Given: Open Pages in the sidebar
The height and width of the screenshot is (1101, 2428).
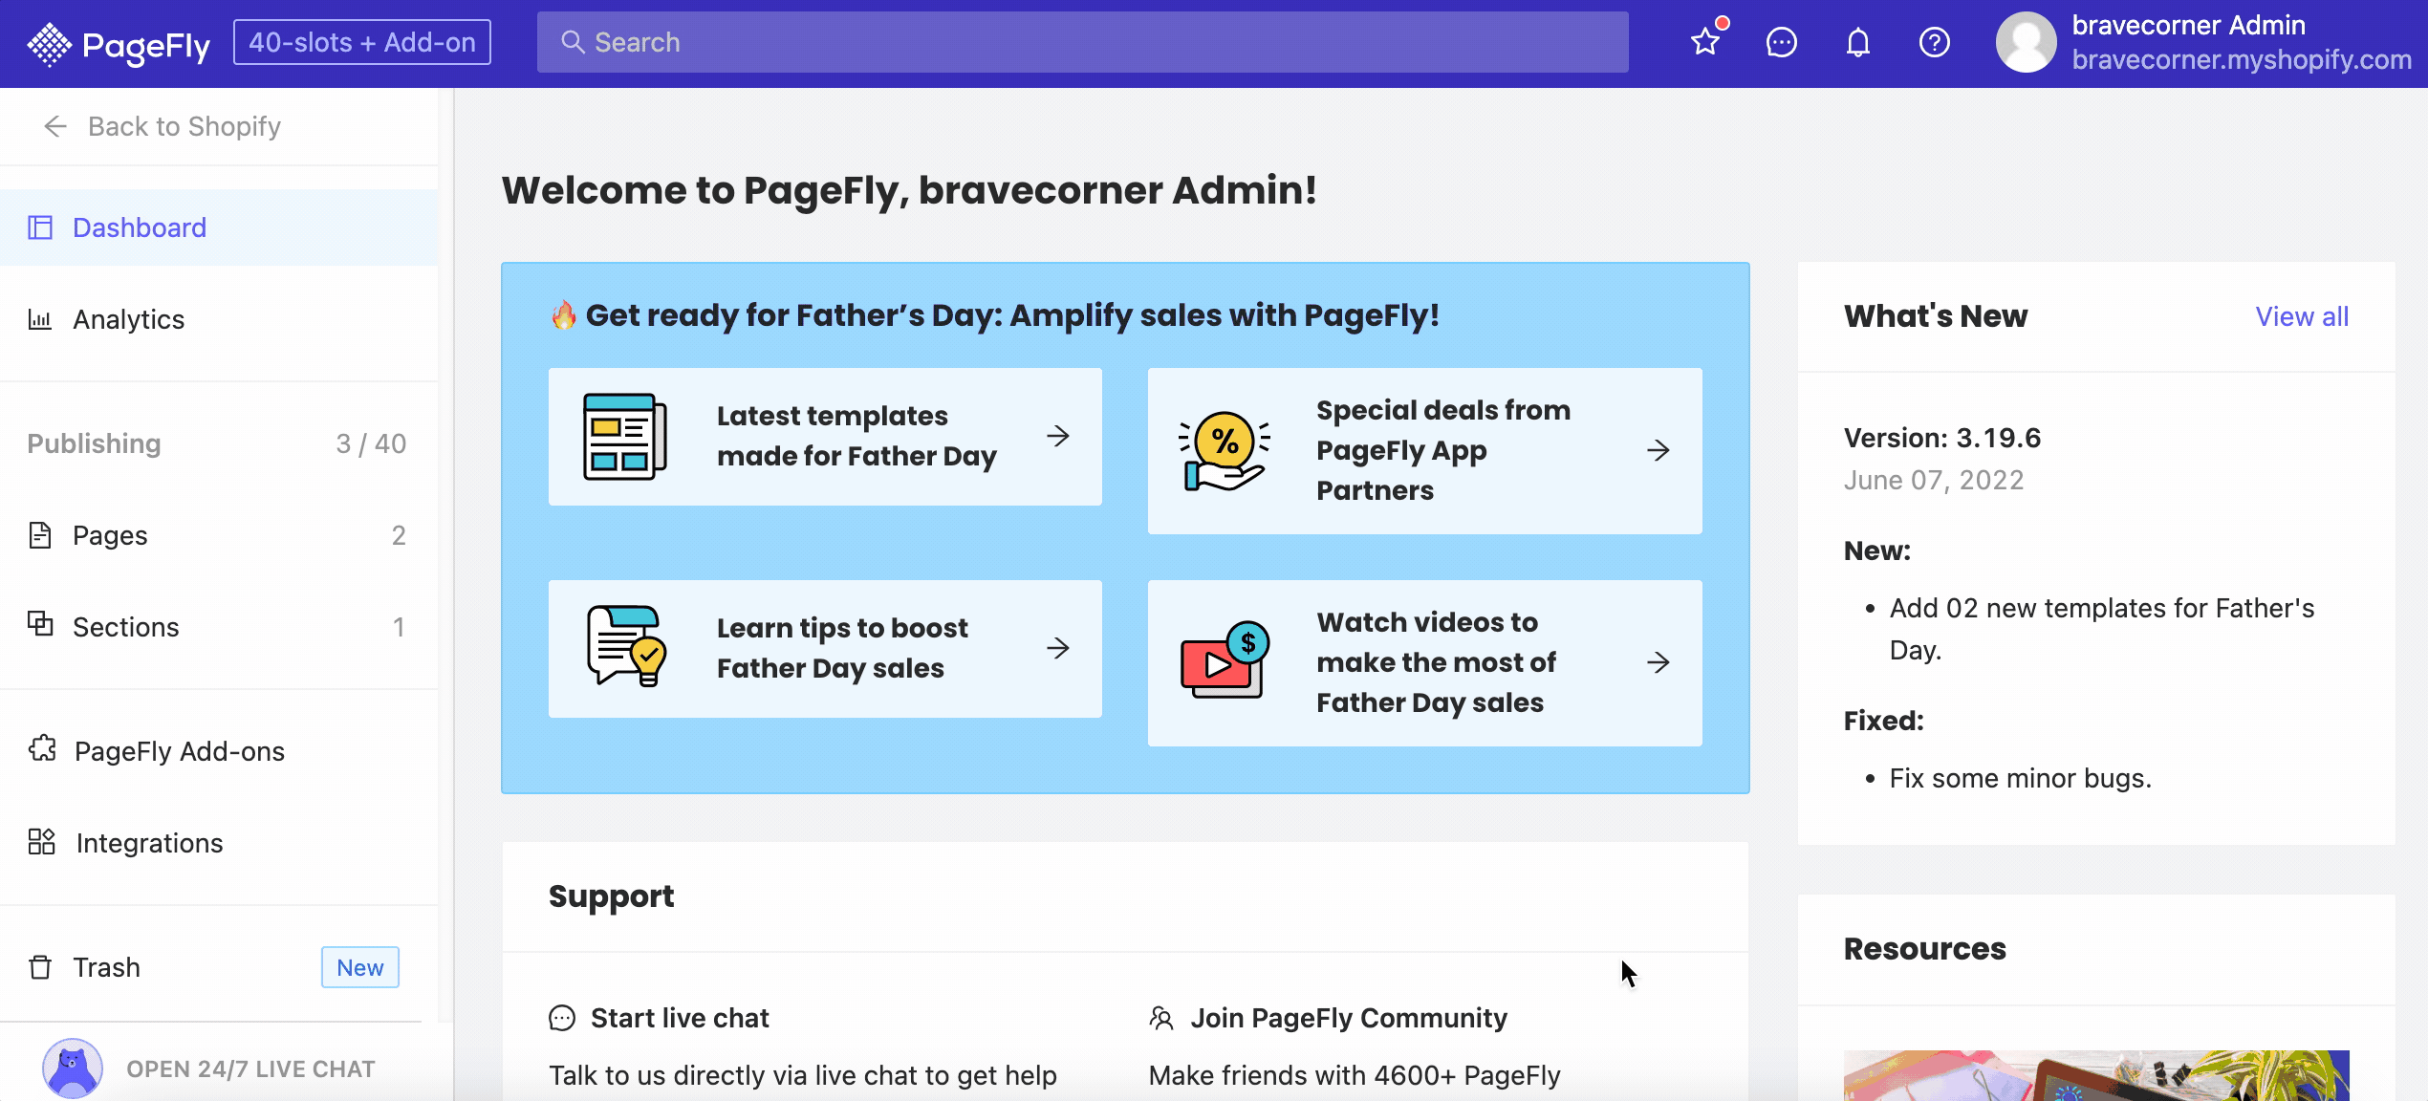Looking at the screenshot, I should click(220, 535).
